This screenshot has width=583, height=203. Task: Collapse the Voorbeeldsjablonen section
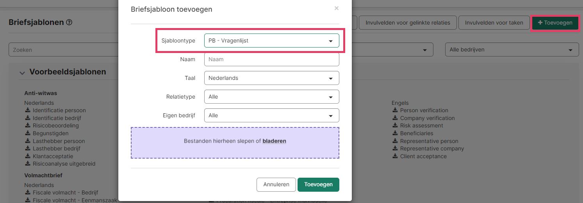click(x=22, y=72)
